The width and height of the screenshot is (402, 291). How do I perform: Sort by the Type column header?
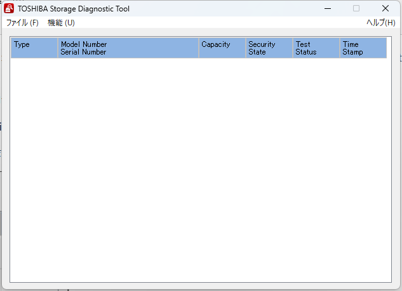34,48
